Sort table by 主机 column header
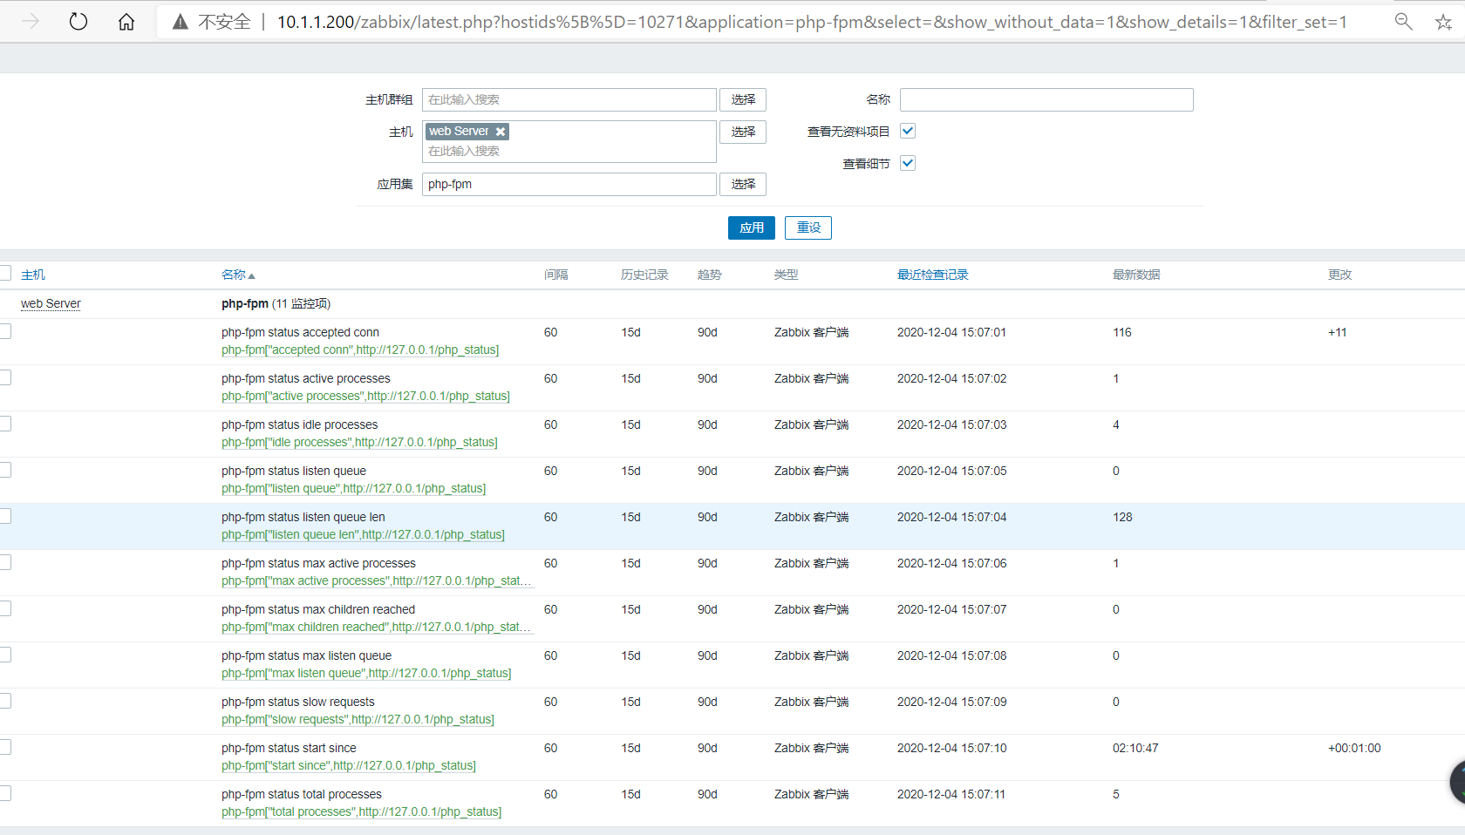Screen dimensions: 1465x835 tap(33, 275)
